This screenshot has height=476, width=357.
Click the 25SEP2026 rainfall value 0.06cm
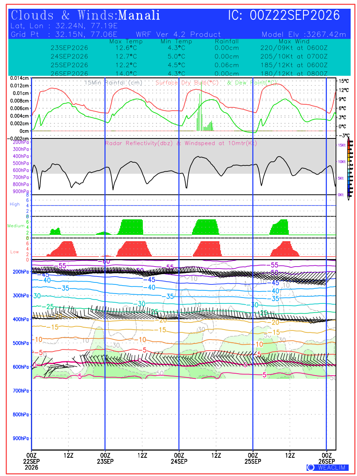point(226,65)
